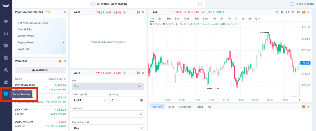Switch to the Canceled orders tab
This screenshot has height=131, width=316.
185,107
